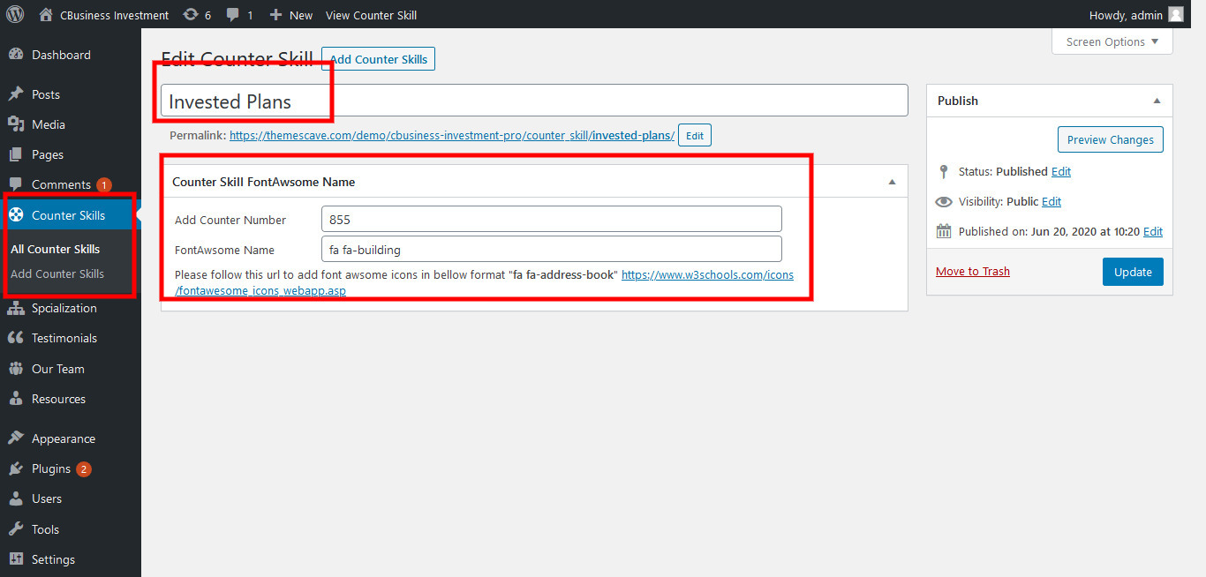Click the permalink Edit button
1206x577 pixels.
695,136
